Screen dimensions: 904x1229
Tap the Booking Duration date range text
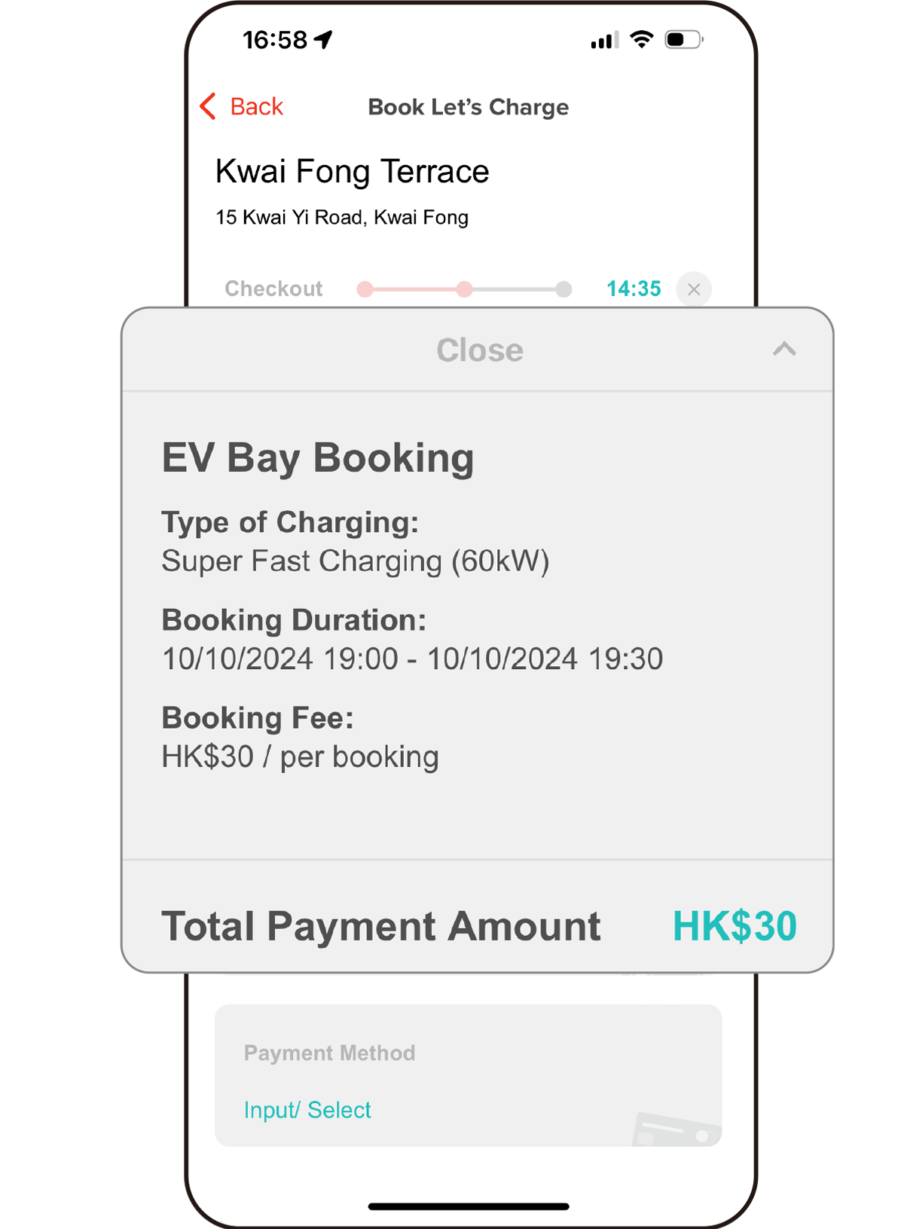(412, 659)
